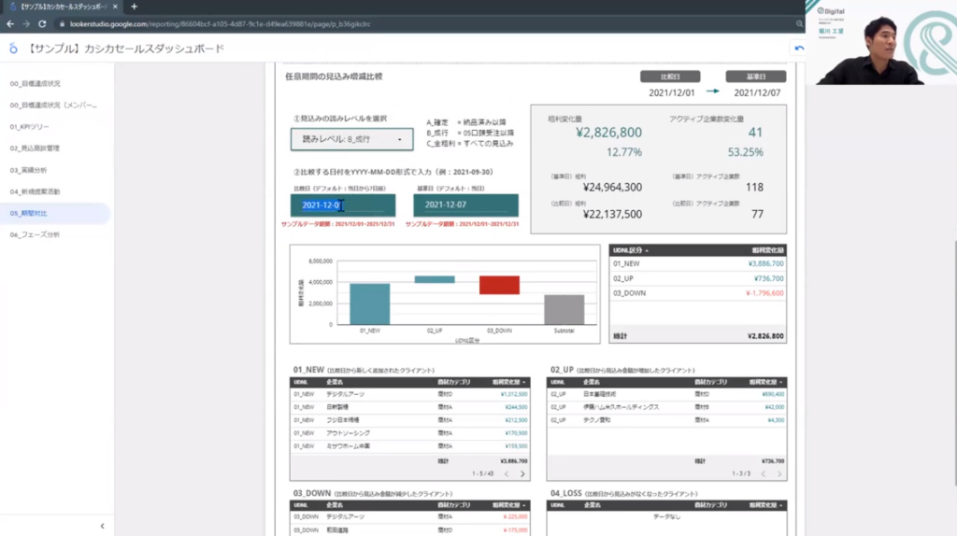The height and width of the screenshot is (536, 957).
Task: Click the Looker Studio logo icon
Action: point(13,49)
